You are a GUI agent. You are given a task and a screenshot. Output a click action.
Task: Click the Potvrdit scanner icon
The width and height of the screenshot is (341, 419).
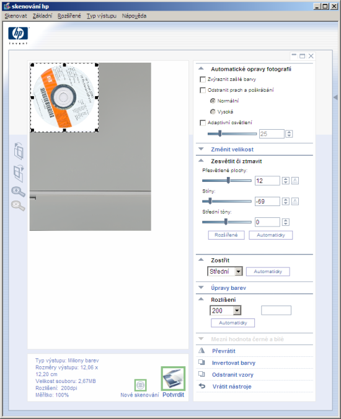tap(173, 379)
